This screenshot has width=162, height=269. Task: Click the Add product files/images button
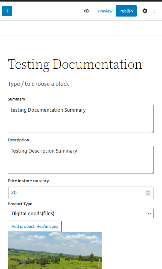pyautogui.click(x=35, y=226)
